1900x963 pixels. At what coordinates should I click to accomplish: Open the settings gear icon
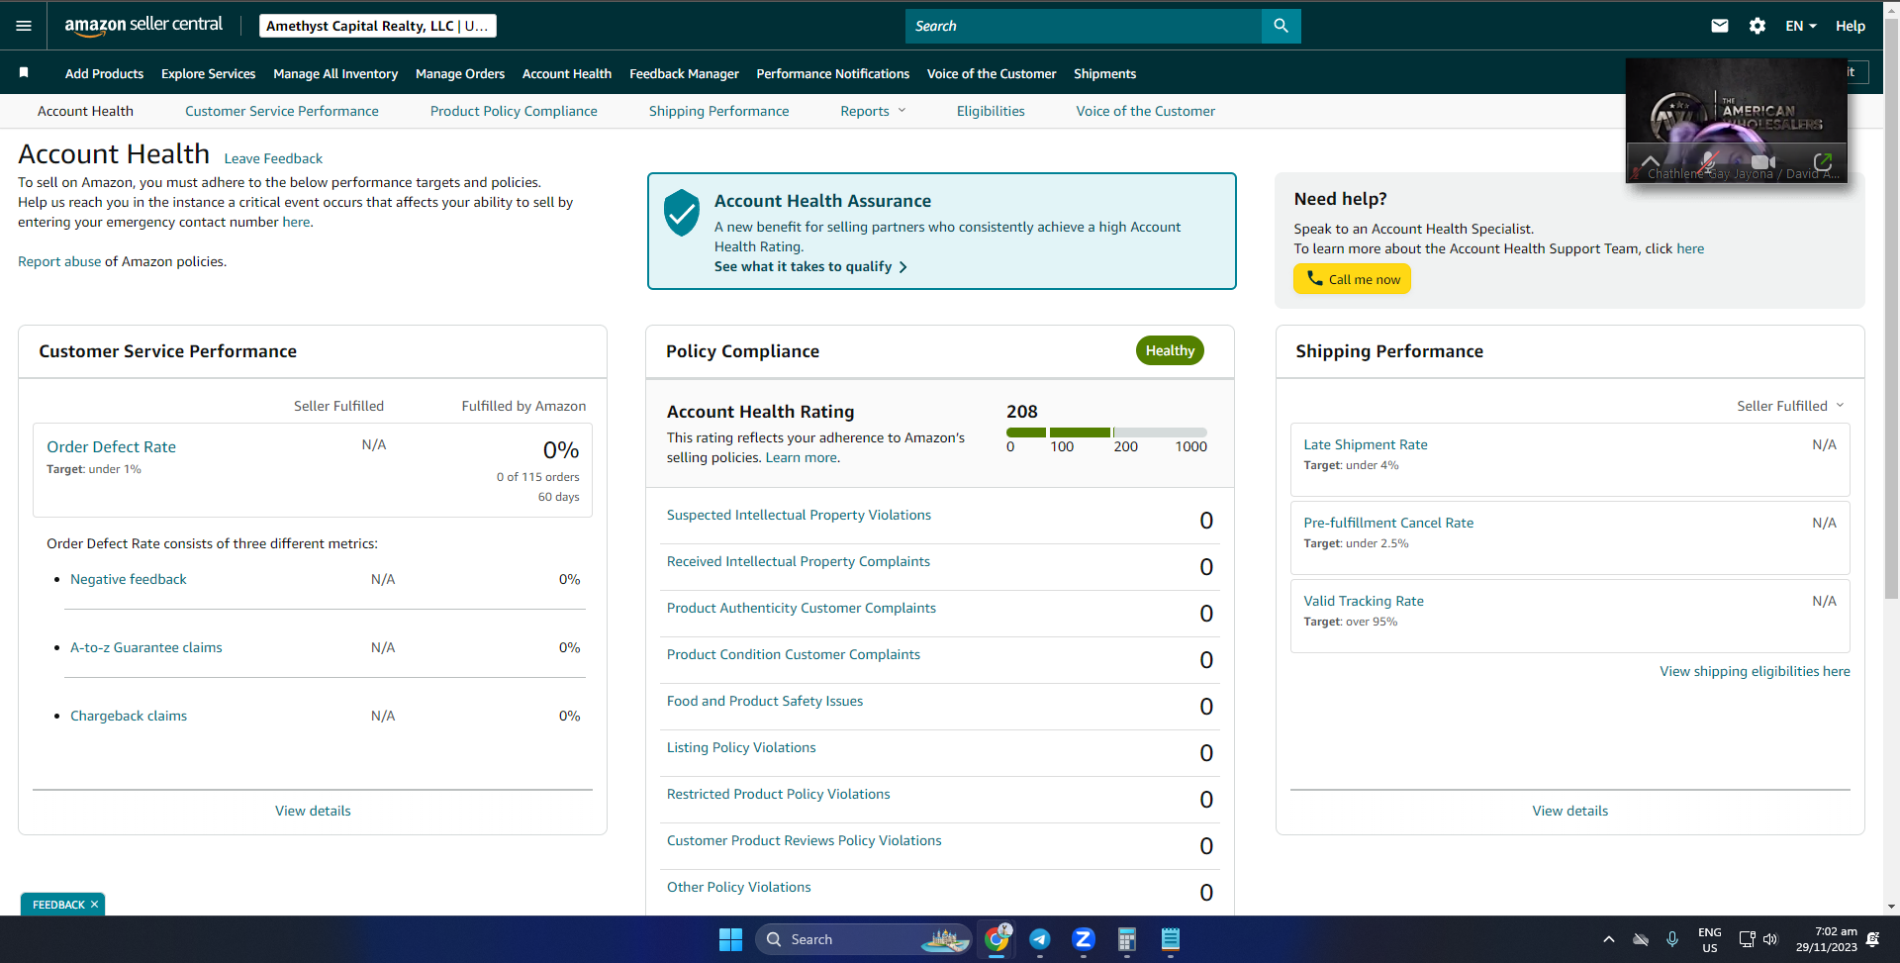tap(1757, 26)
